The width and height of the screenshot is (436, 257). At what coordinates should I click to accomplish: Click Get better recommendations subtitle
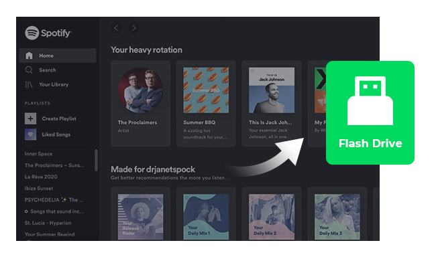tap(168, 178)
